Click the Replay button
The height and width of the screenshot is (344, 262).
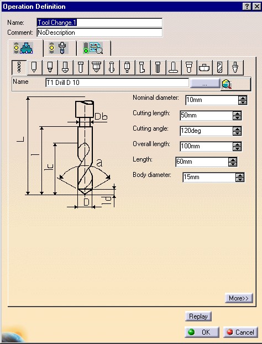pos(198,316)
